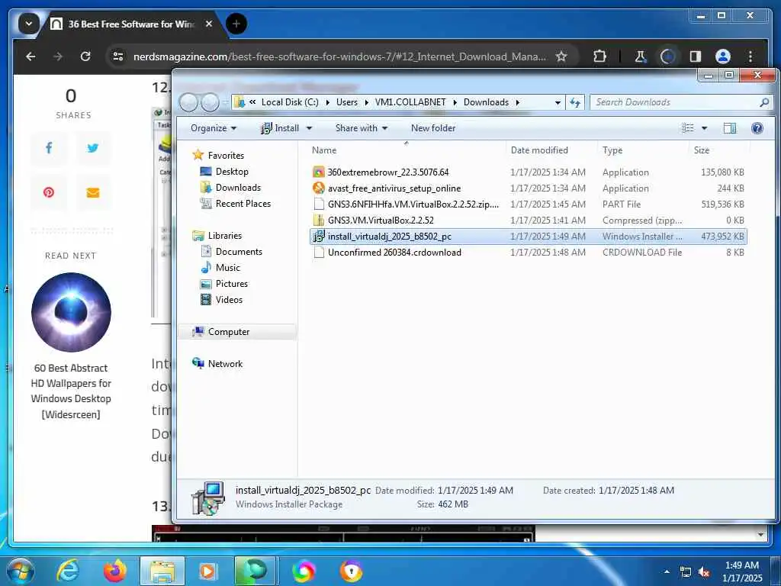Toggle the preview pane
781x586 pixels.
tap(730, 128)
